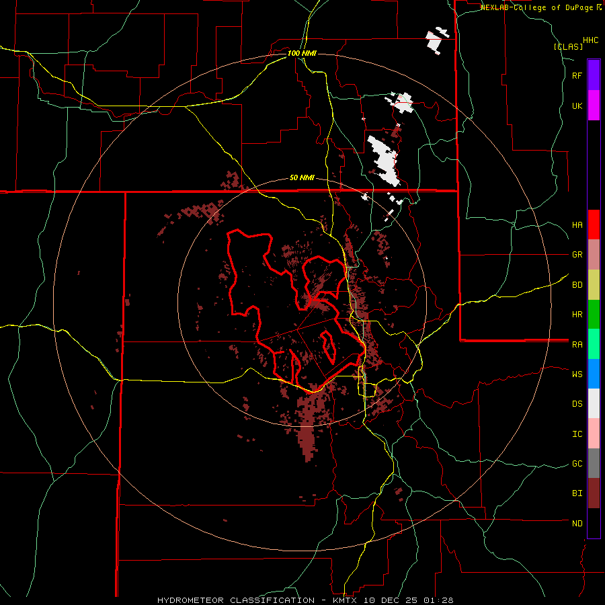The height and width of the screenshot is (605, 605).
Task: Click the [CLAS] units label
Action: (568, 47)
